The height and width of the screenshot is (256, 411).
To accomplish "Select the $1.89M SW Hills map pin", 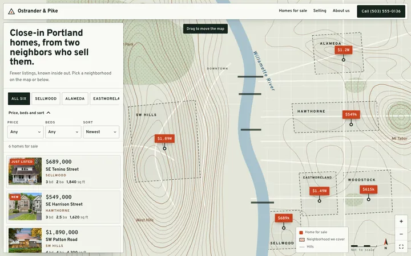I will (164, 138).
